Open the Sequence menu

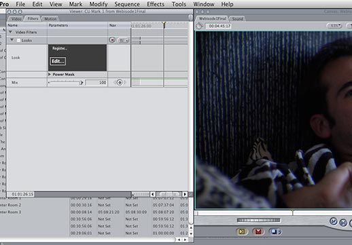(x=127, y=4)
